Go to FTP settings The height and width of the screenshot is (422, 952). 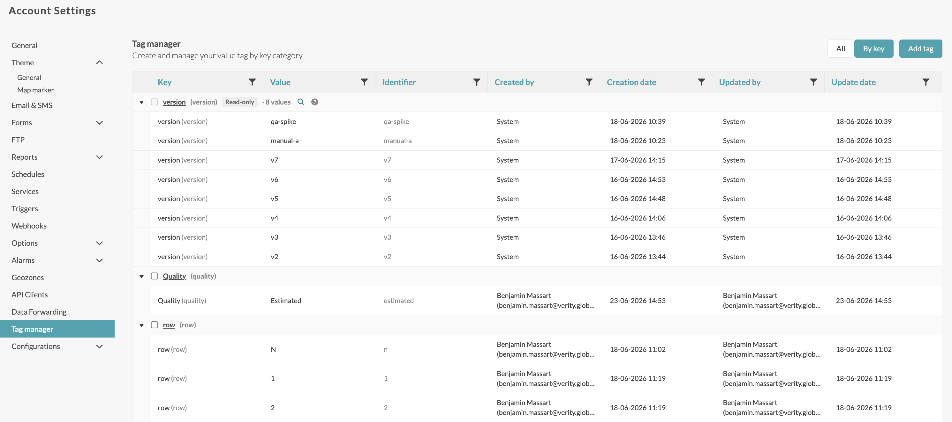coord(18,140)
